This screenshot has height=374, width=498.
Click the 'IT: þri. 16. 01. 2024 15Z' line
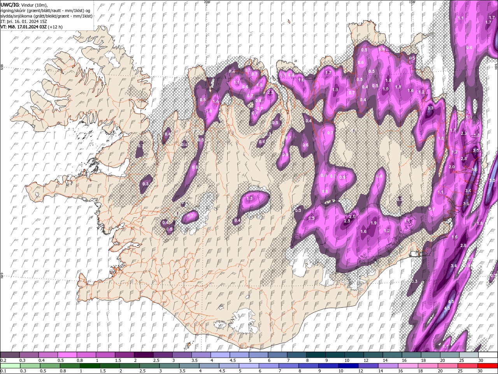tap(24, 21)
